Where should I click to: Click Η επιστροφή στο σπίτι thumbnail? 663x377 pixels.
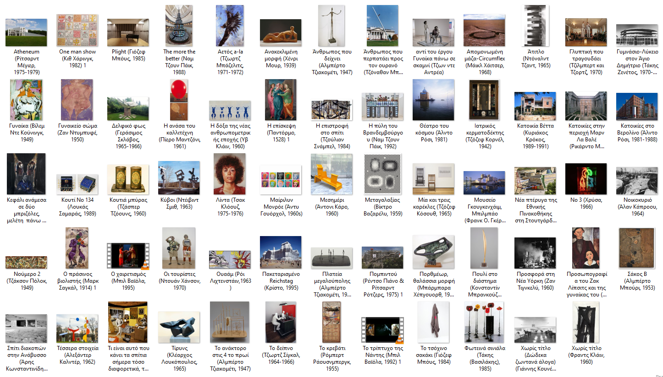[x=331, y=110]
